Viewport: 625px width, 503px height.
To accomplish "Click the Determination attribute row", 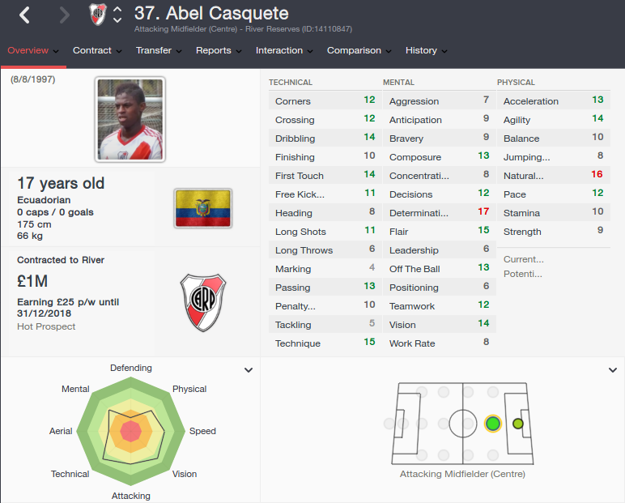I will point(440,212).
